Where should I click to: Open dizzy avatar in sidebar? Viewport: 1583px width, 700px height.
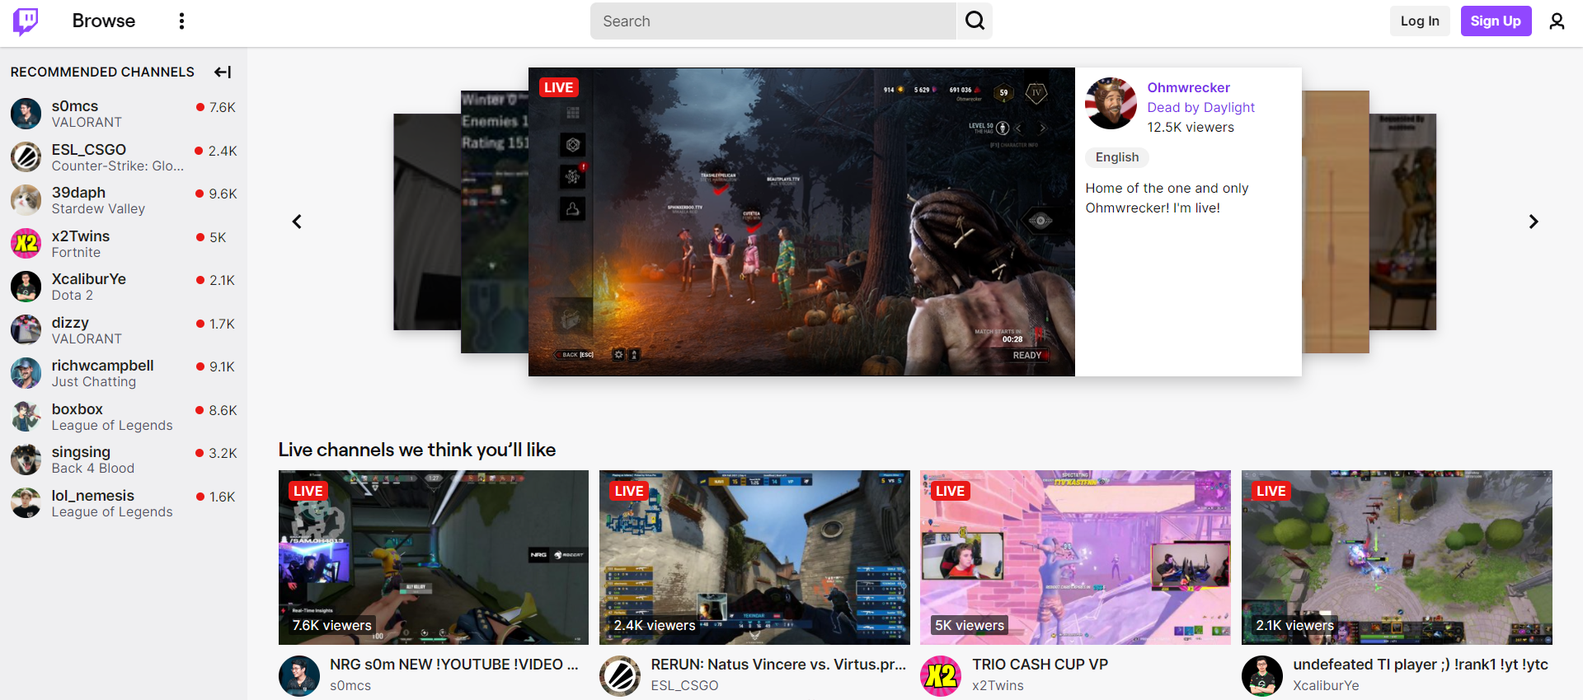pos(26,330)
